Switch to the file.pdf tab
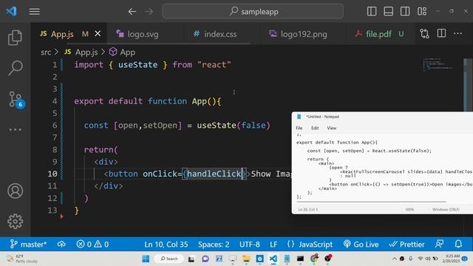 point(378,34)
